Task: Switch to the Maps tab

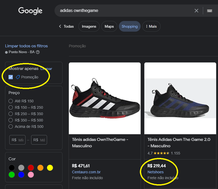Action: point(109,27)
